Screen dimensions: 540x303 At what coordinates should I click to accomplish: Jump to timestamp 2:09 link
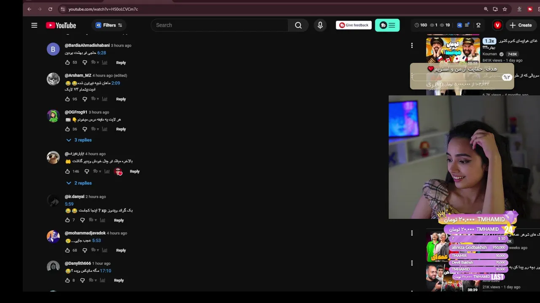click(x=116, y=83)
